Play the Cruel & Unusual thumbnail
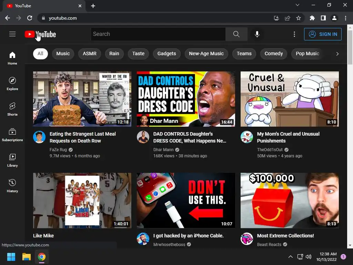The width and height of the screenshot is (353, 265). (x=290, y=99)
